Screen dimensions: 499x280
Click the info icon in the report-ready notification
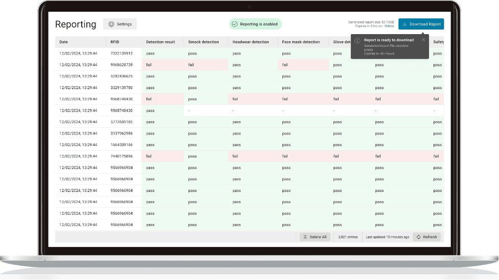click(x=358, y=40)
